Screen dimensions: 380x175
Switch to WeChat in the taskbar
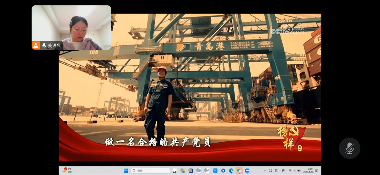pos(239,171)
